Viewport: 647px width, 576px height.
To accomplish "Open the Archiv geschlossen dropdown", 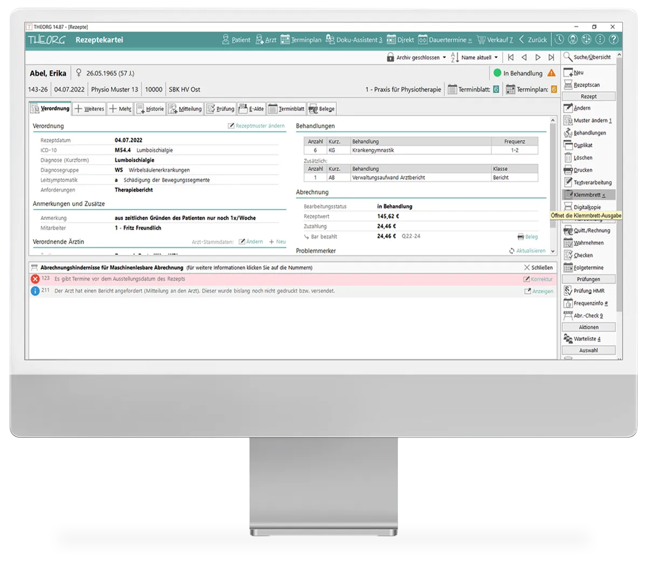I will (416, 57).
